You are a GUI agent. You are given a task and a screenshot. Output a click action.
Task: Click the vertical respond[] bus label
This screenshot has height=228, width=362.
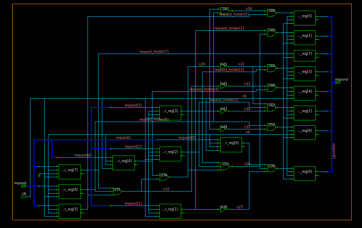coord(334,151)
